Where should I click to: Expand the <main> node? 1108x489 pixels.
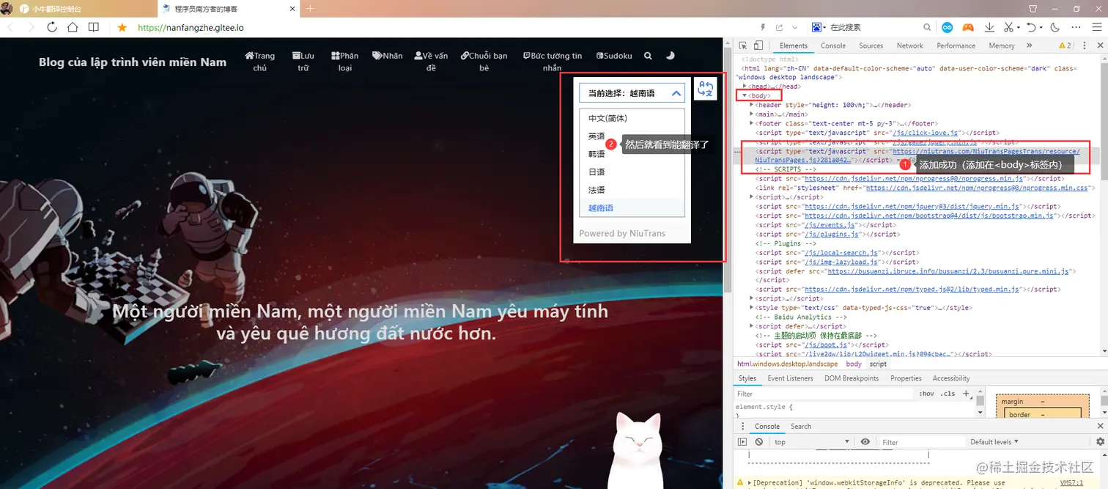pyautogui.click(x=752, y=114)
